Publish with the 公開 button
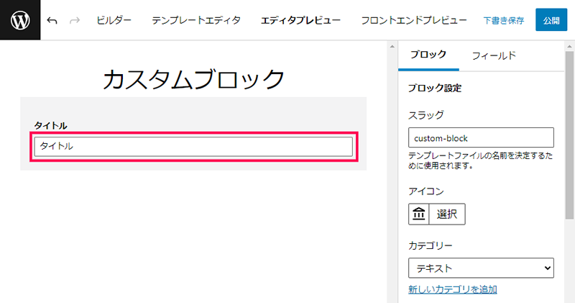The height and width of the screenshot is (303, 575). point(551,20)
